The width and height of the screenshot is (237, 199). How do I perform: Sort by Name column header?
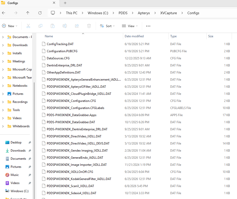click(49, 36)
